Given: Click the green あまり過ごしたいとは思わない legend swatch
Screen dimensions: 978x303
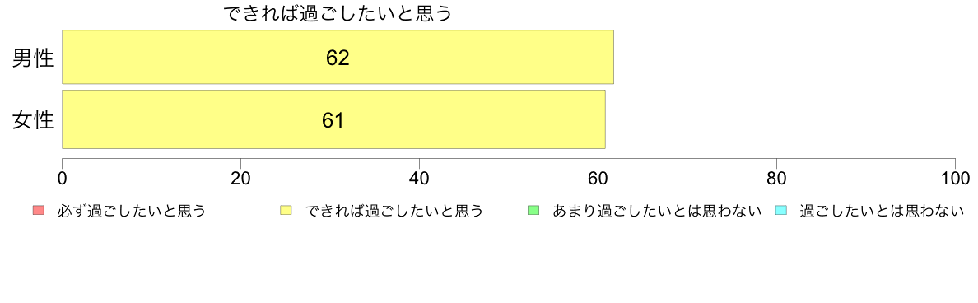Looking at the screenshot, I should [x=533, y=211].
